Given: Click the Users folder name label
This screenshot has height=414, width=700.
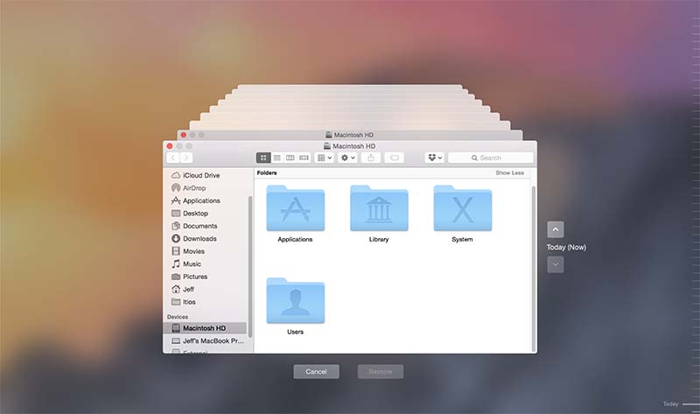Looking at the screenshot, I should point(296,332).
